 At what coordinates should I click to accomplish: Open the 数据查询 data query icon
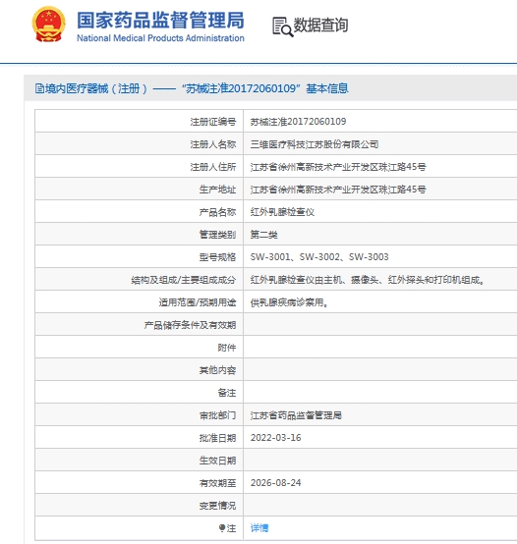coord(283,27)
